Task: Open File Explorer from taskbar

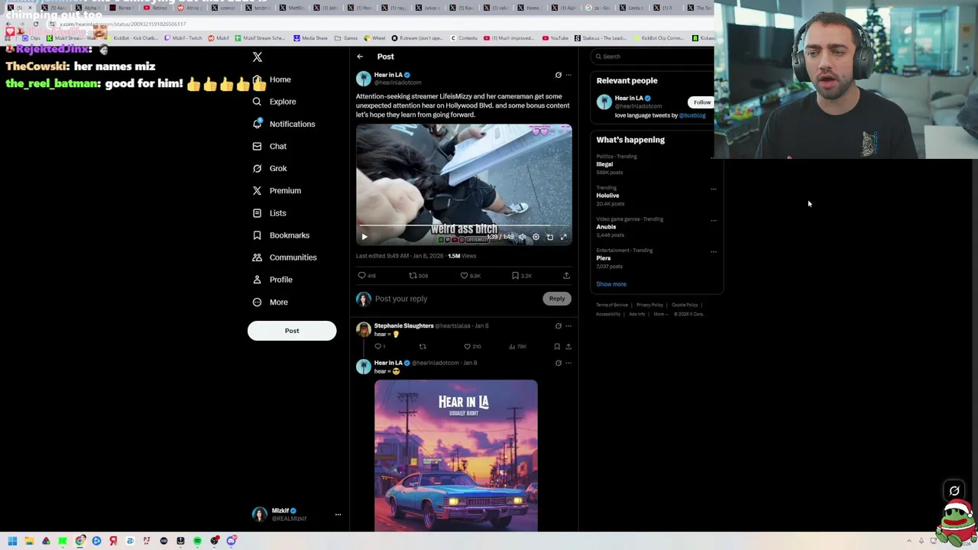Action: 29,541
